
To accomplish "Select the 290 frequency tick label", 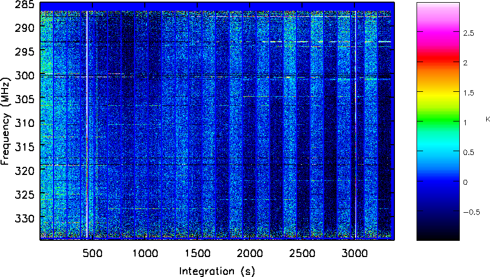I will (x=25, y=28).
